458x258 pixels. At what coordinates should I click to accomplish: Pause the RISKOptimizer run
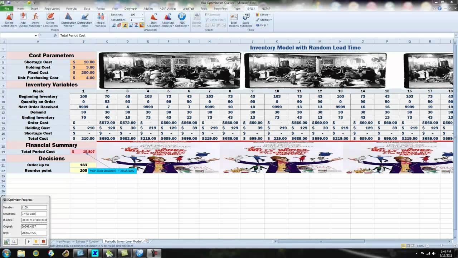coord(36,242)
